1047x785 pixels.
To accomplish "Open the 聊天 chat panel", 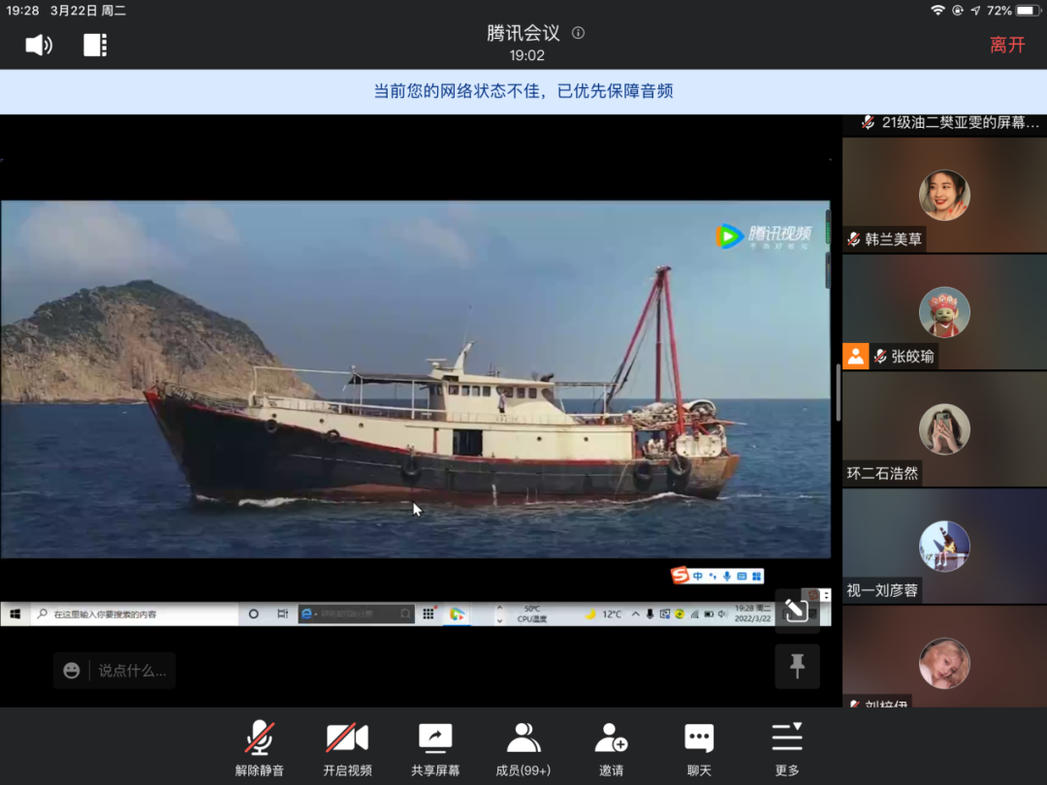I will [x=699, y=749].
